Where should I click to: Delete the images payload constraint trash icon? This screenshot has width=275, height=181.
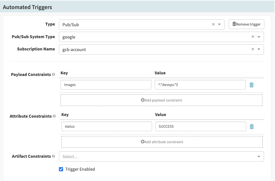point(251,85)
